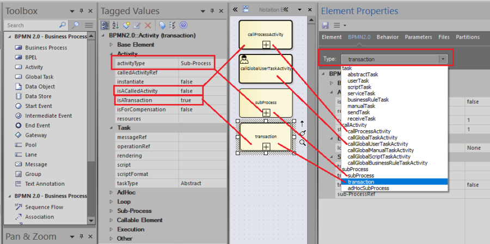This screenshot has height=244, width=490.
Task: Open the Tagged Values help icon
Action: pos(183,25)
